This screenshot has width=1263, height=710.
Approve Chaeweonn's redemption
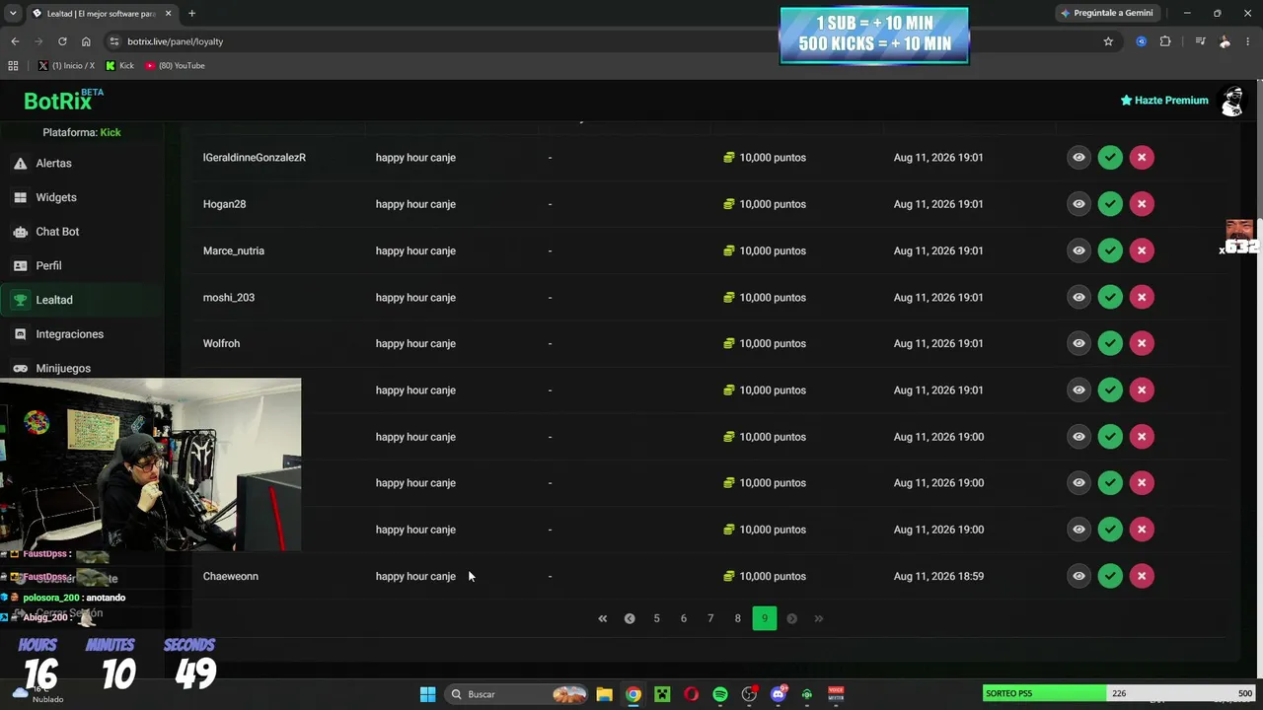click(1110, 576)
